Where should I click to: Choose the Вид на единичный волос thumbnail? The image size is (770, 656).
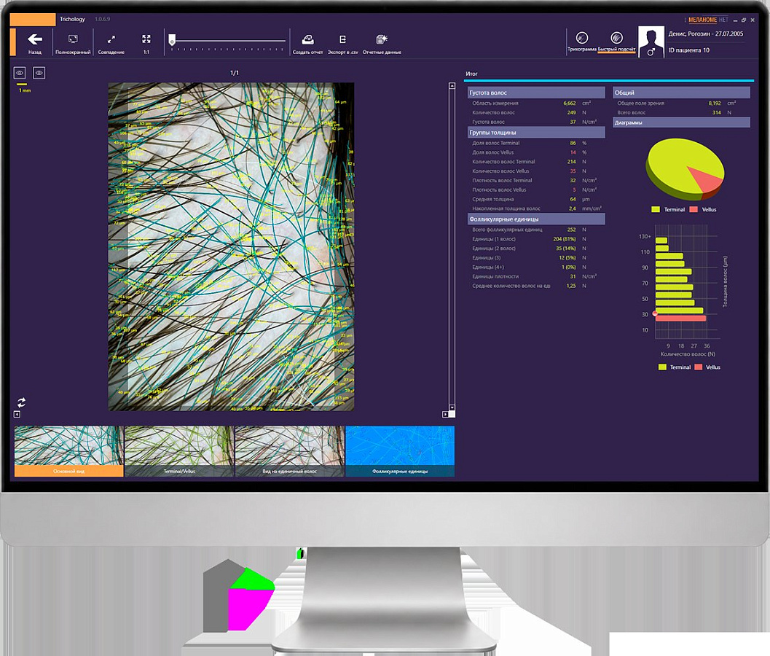[x=290, y=451]
